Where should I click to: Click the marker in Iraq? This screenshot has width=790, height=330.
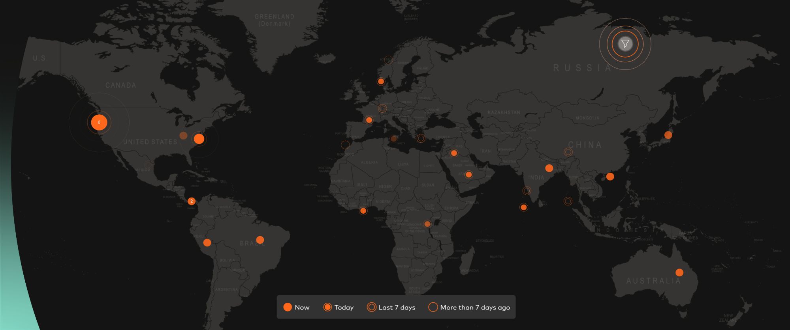click(454, 153)
